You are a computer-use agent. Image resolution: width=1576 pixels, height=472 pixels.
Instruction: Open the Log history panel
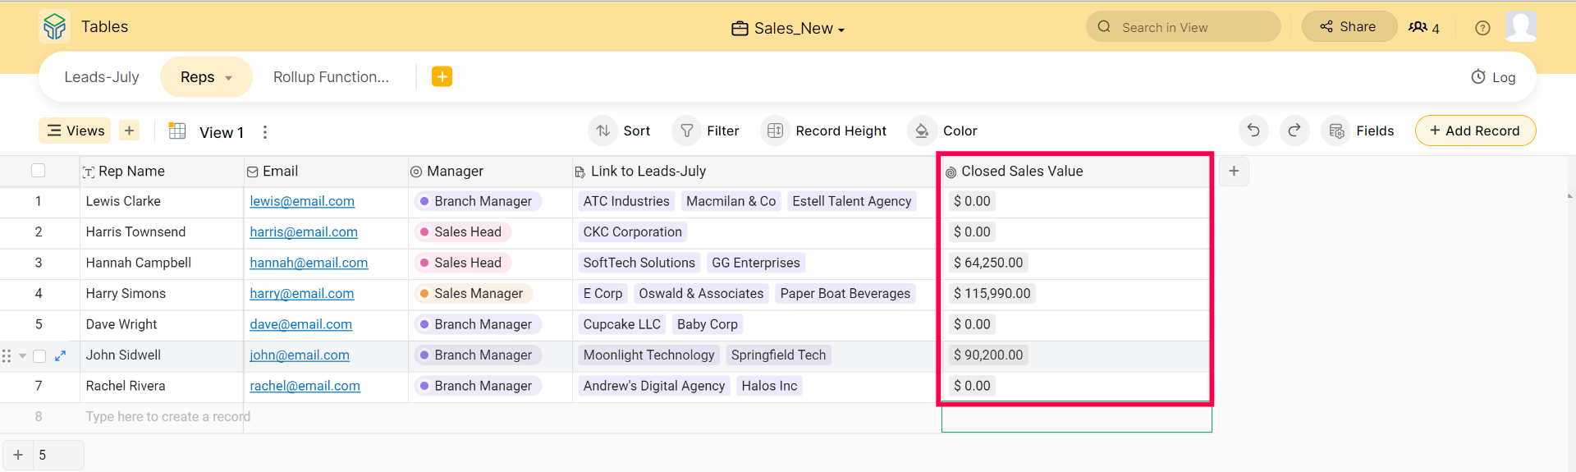[1493, 77]
